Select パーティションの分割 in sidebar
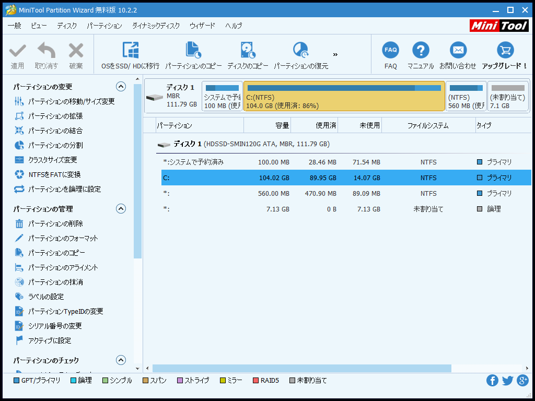The width and height of the screenshot is (535, 401). click(49, 145)
